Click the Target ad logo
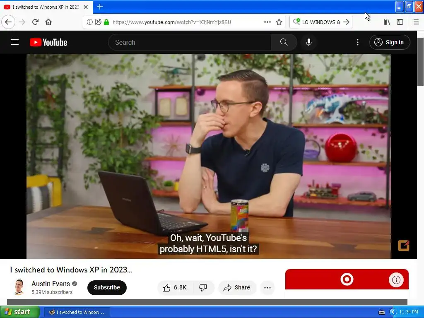Image resolution: width=424 pixels, height=318 pixels. pyautogui.click(x=347, y=279)
